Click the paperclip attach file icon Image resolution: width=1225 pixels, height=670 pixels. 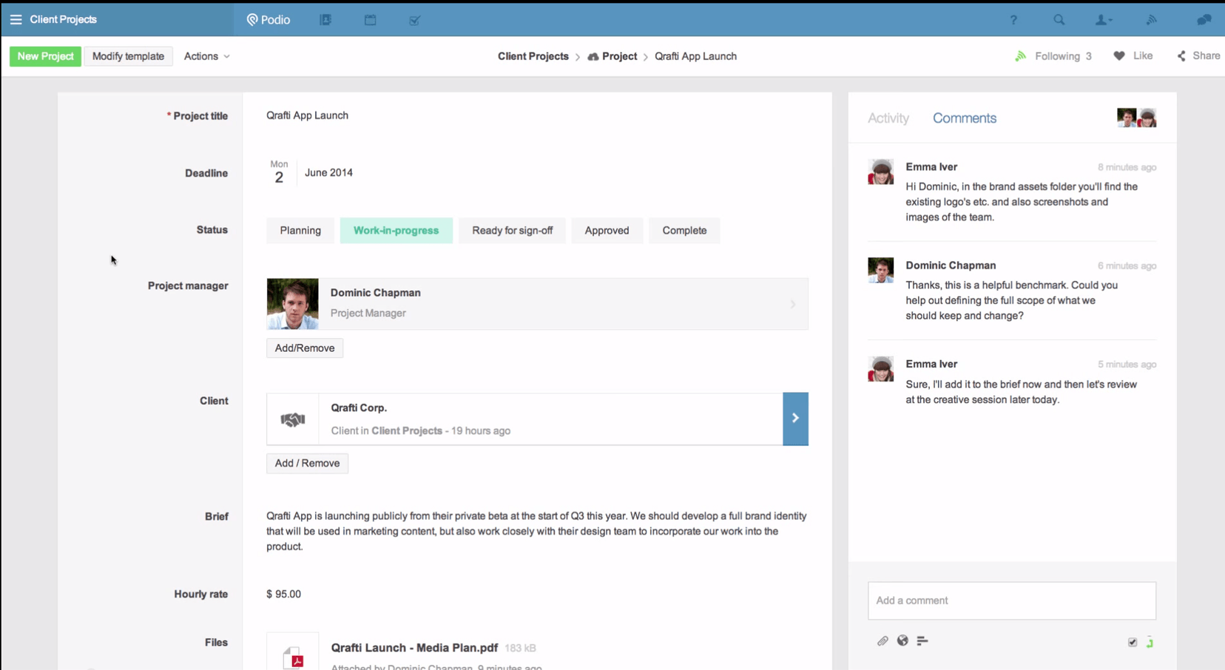point(883,641)
